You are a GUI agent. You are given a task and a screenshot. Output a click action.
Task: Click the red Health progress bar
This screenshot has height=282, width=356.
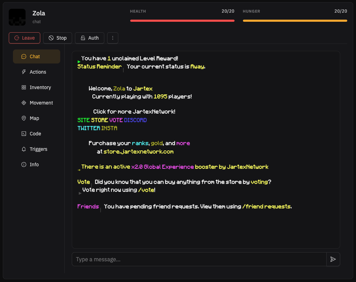point(182,21)
